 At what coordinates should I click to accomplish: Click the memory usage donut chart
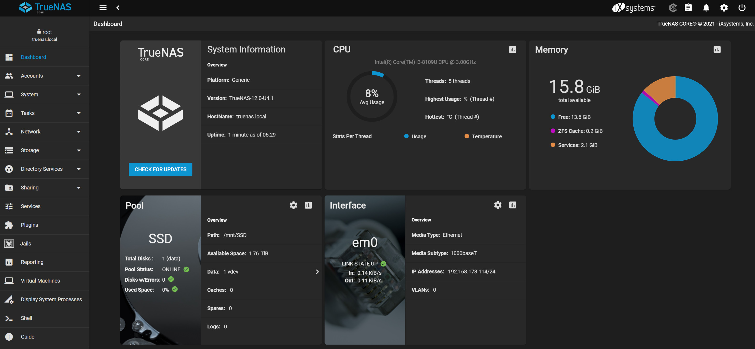pyautogui.click(x=675, y=118)
